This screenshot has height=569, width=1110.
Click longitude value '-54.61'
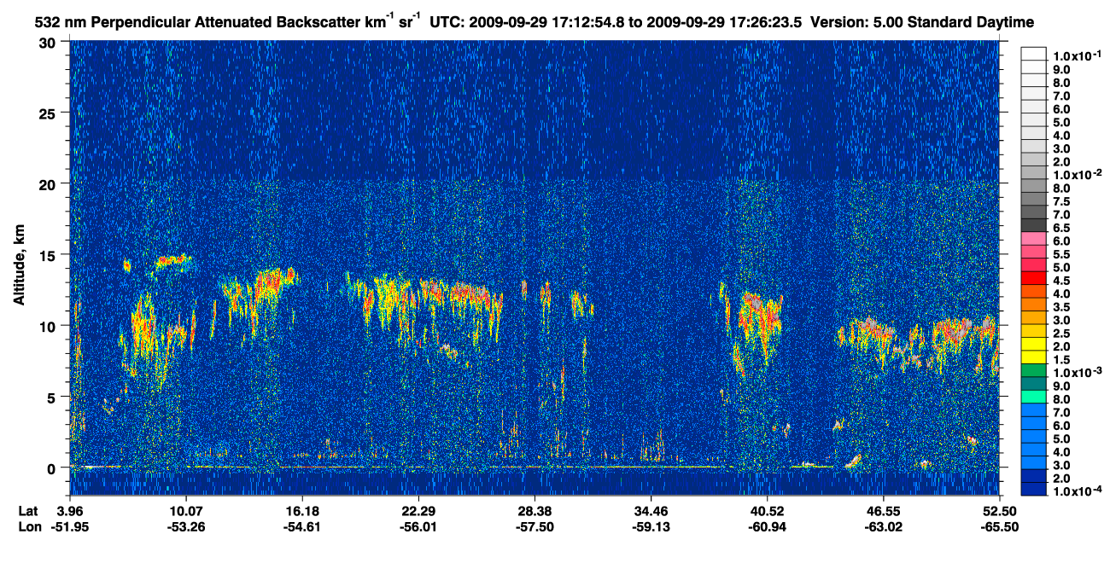pos(301,526)
